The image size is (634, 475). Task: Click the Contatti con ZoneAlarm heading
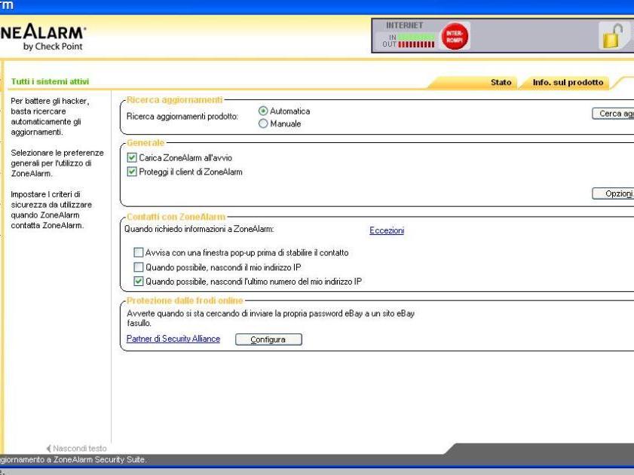click(x=176, y=217)
